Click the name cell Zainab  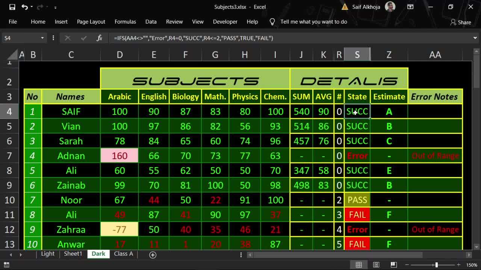tap(71, 185)
